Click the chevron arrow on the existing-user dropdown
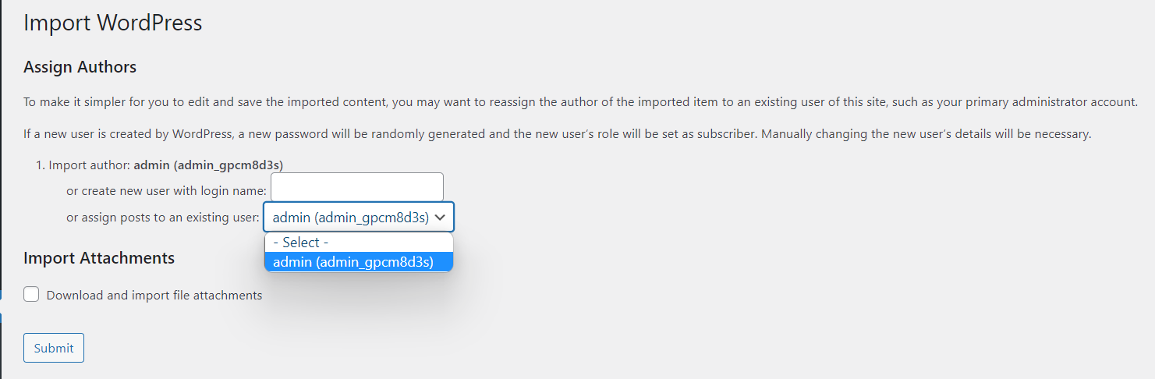This screenshot has width=1155, height=379. pyautogui.click(x=441, y=218)
